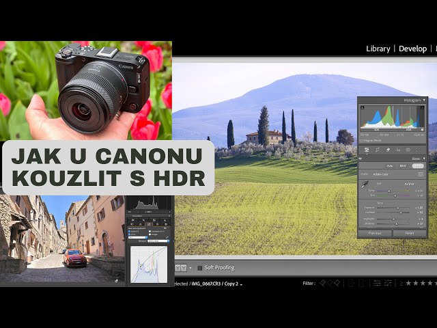Select the Healing eraser tool icon
Screen dimensions: 437x328
pos(388,150)
